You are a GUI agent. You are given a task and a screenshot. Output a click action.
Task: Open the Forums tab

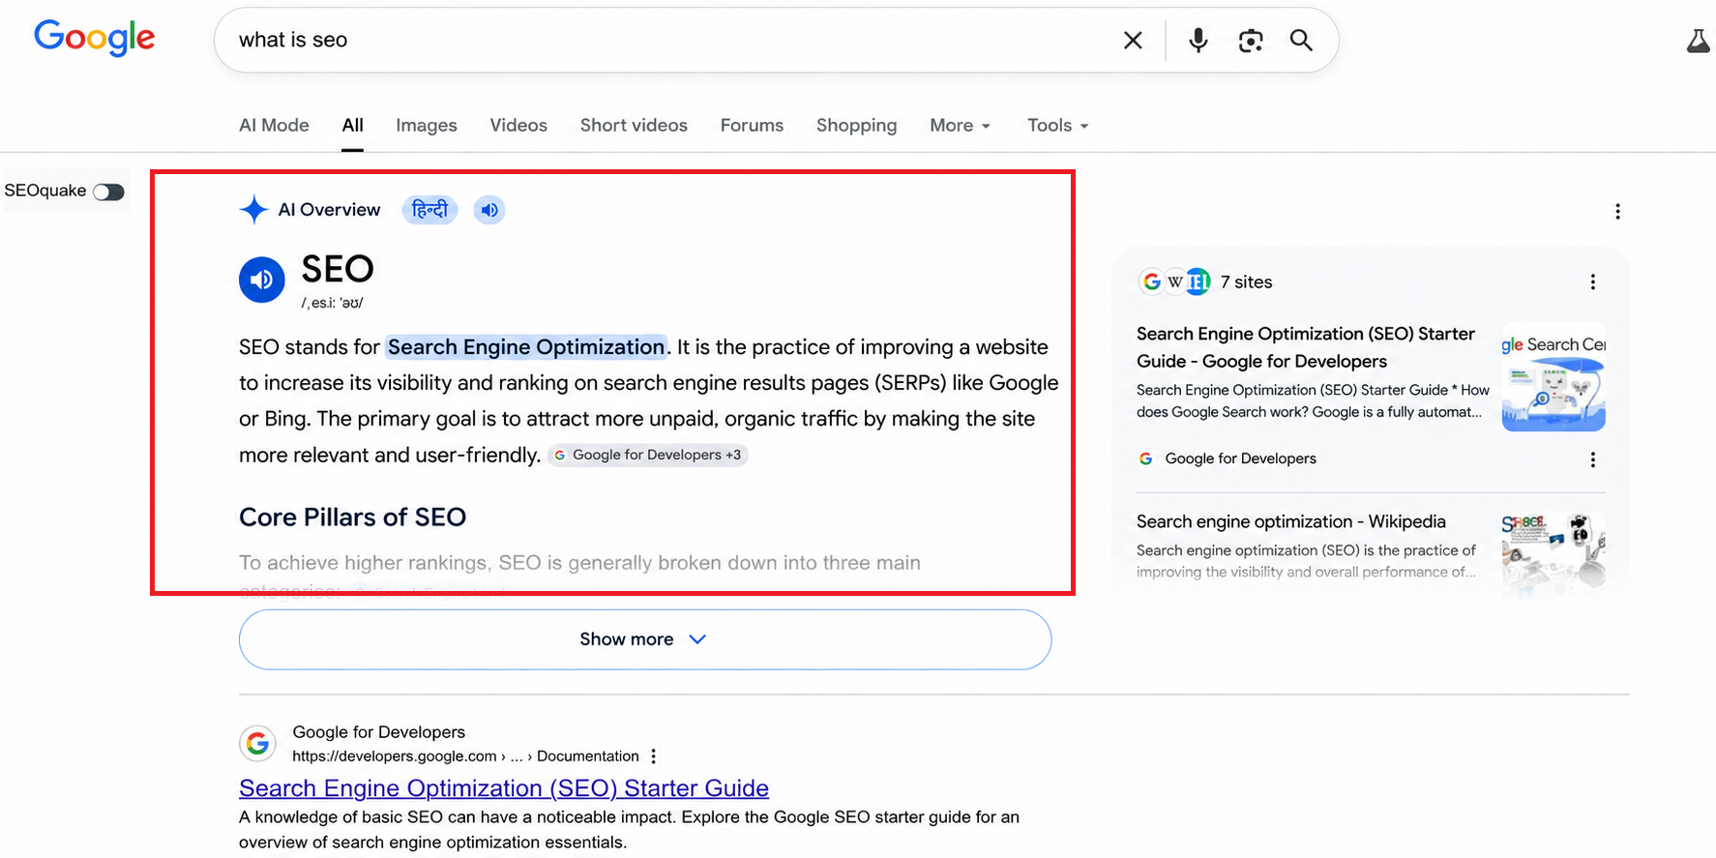click(752, 125)
